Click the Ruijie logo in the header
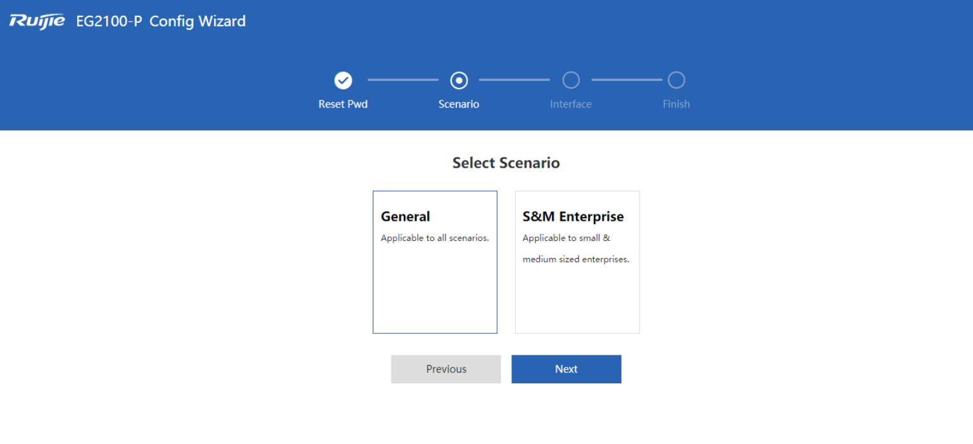 [37, 21]
